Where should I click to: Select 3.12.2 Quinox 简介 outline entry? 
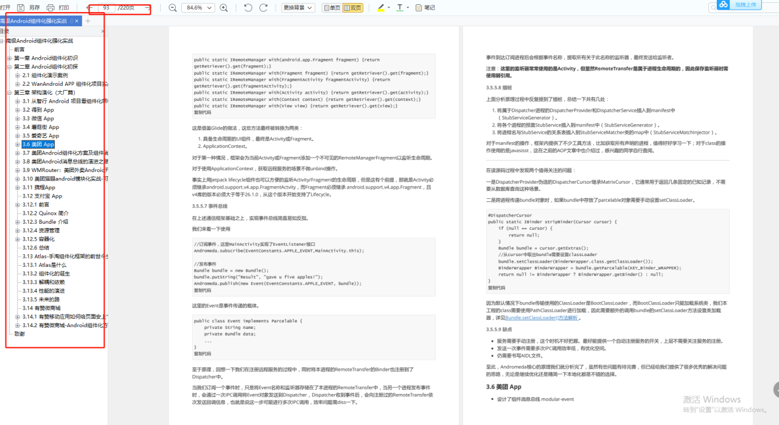point(46,213)
